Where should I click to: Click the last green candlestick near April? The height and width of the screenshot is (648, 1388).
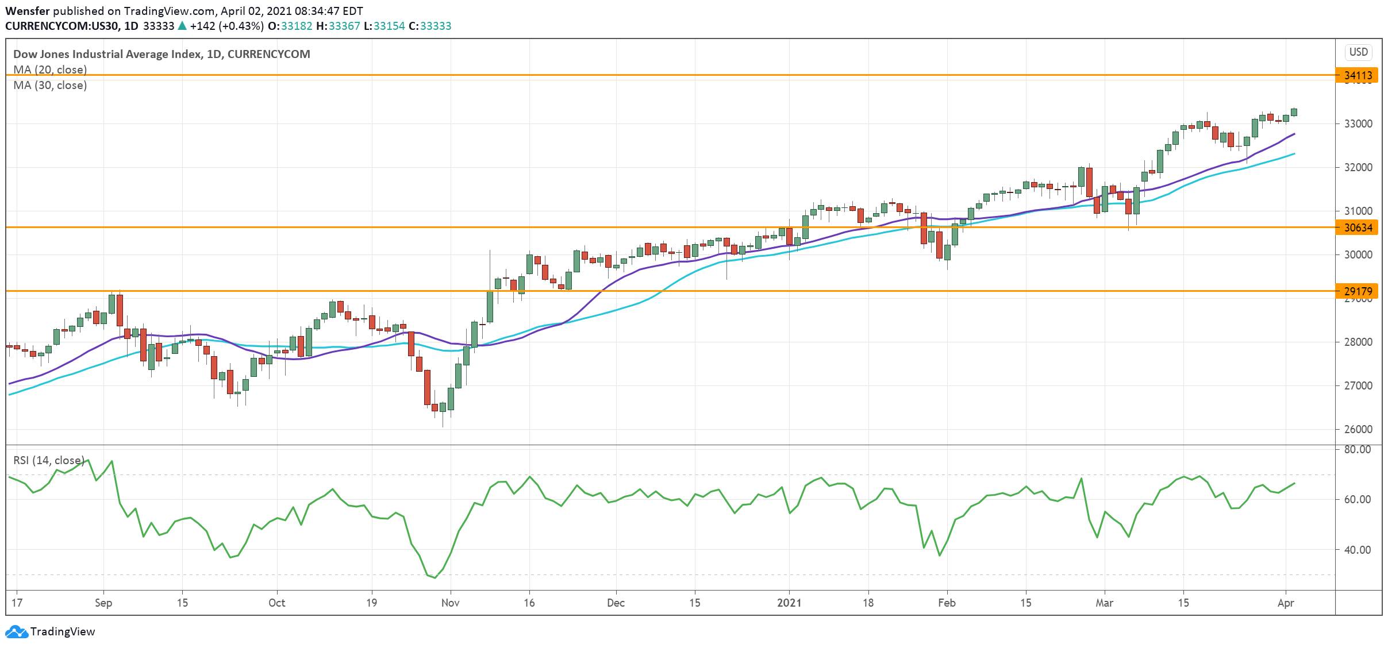pyautogui.click(x=1294, y=112)
